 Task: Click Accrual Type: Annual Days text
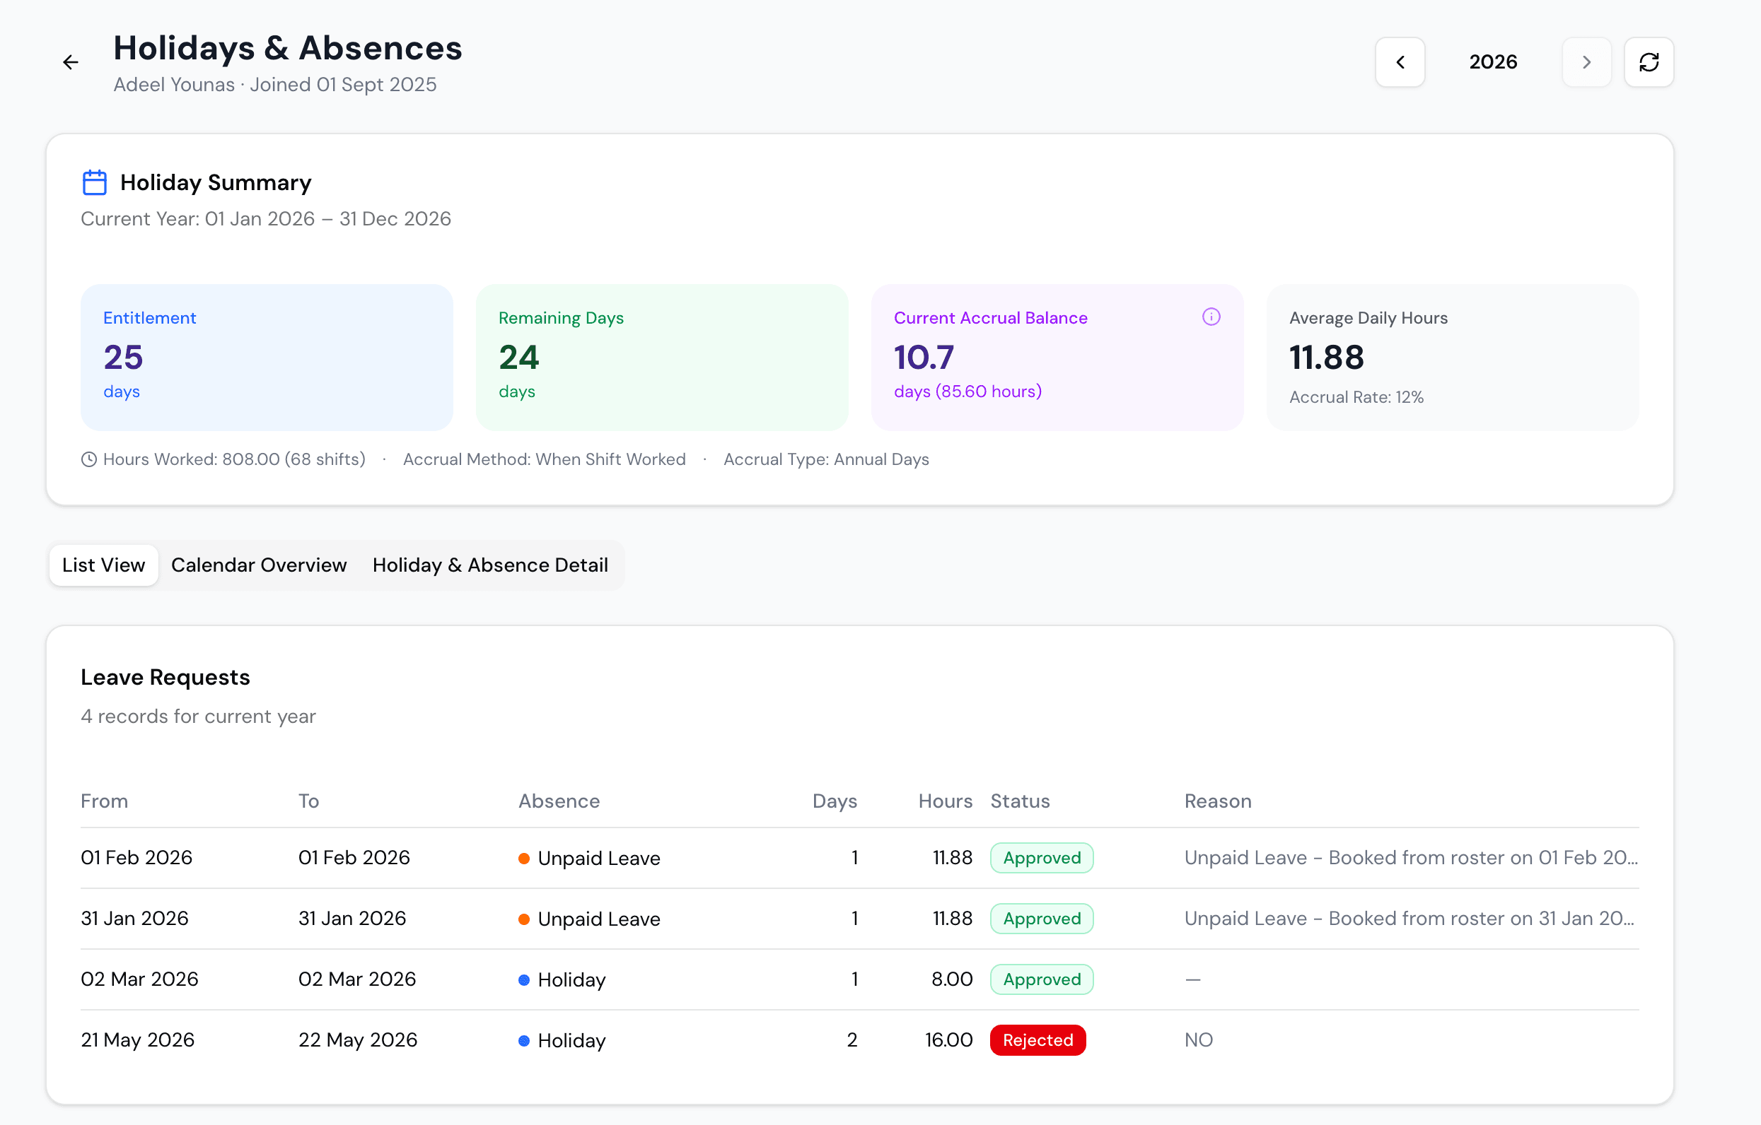[825, 459]
